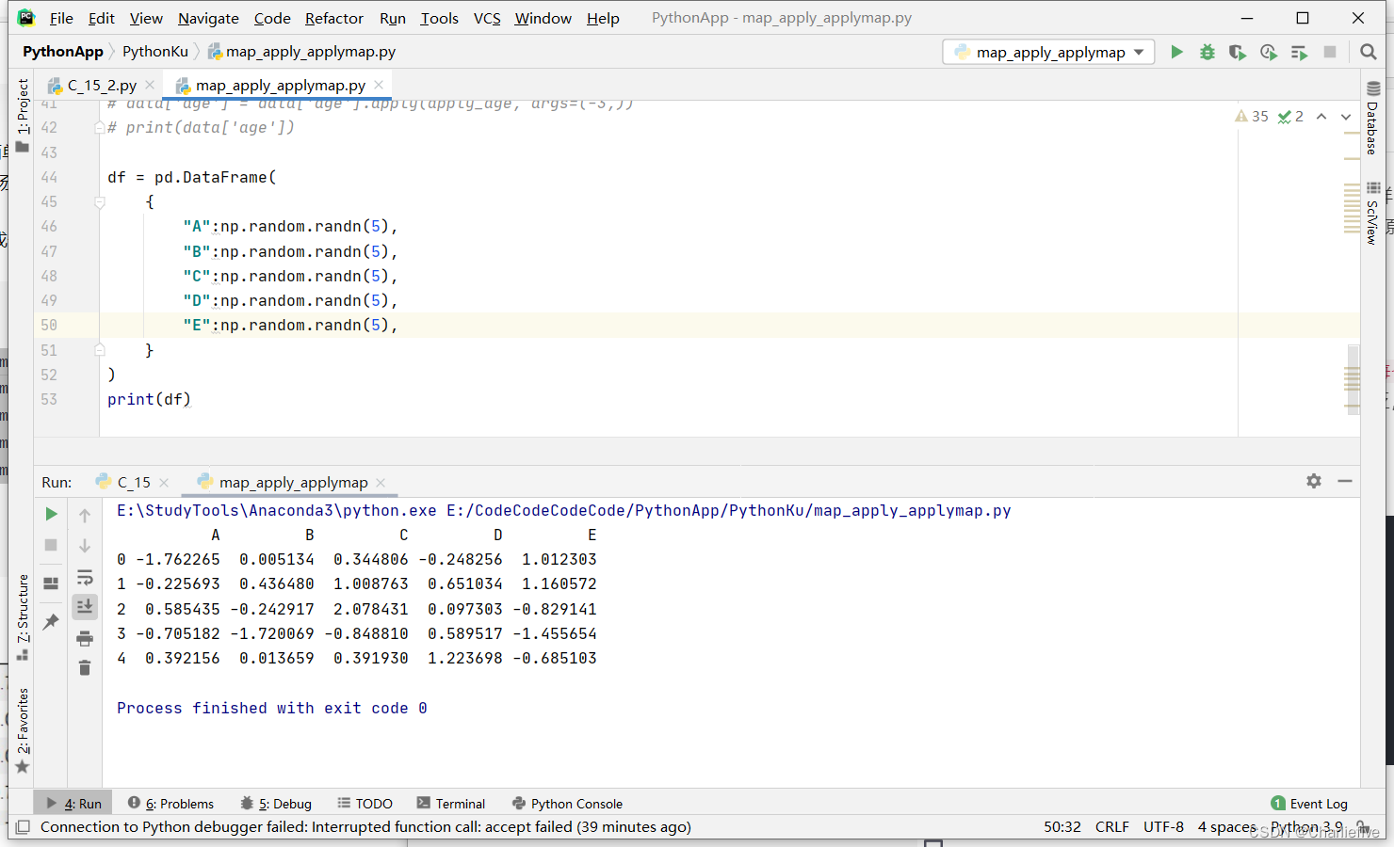Click fold marker at line 42
This screenshot has width=1394, height=847.
100,128
